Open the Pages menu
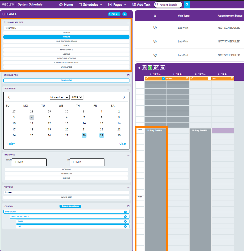 [117, 5]
